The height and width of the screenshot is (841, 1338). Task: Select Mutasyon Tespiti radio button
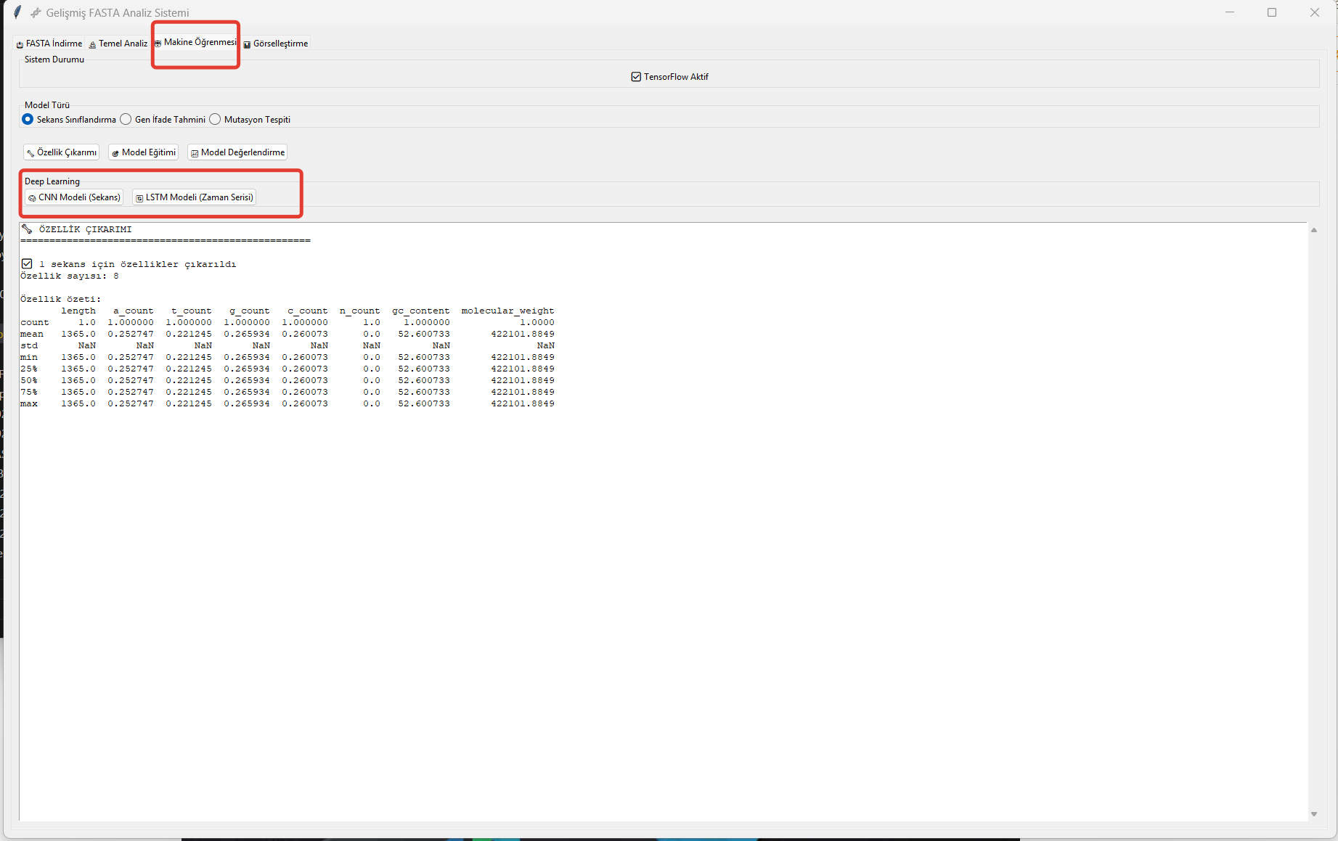pyautogui.click(x=215, y=119)
